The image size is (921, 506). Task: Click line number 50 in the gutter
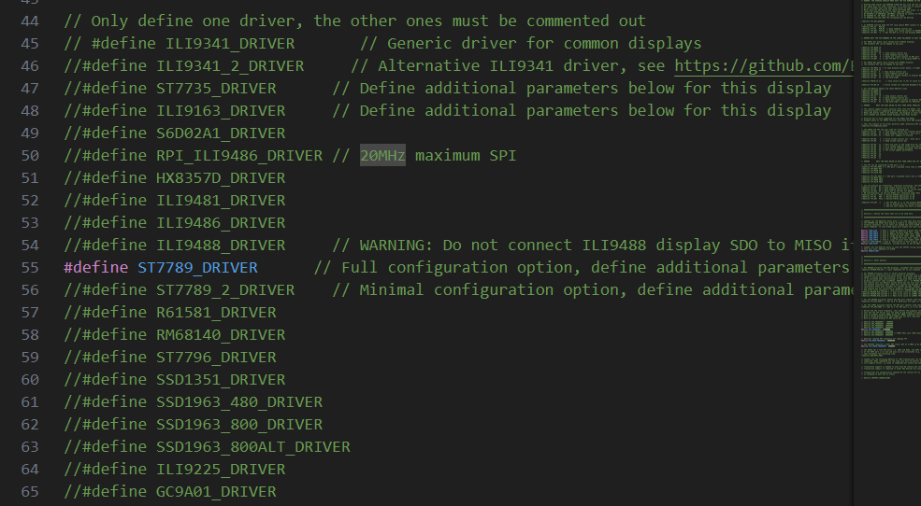[x=29, y=155]
